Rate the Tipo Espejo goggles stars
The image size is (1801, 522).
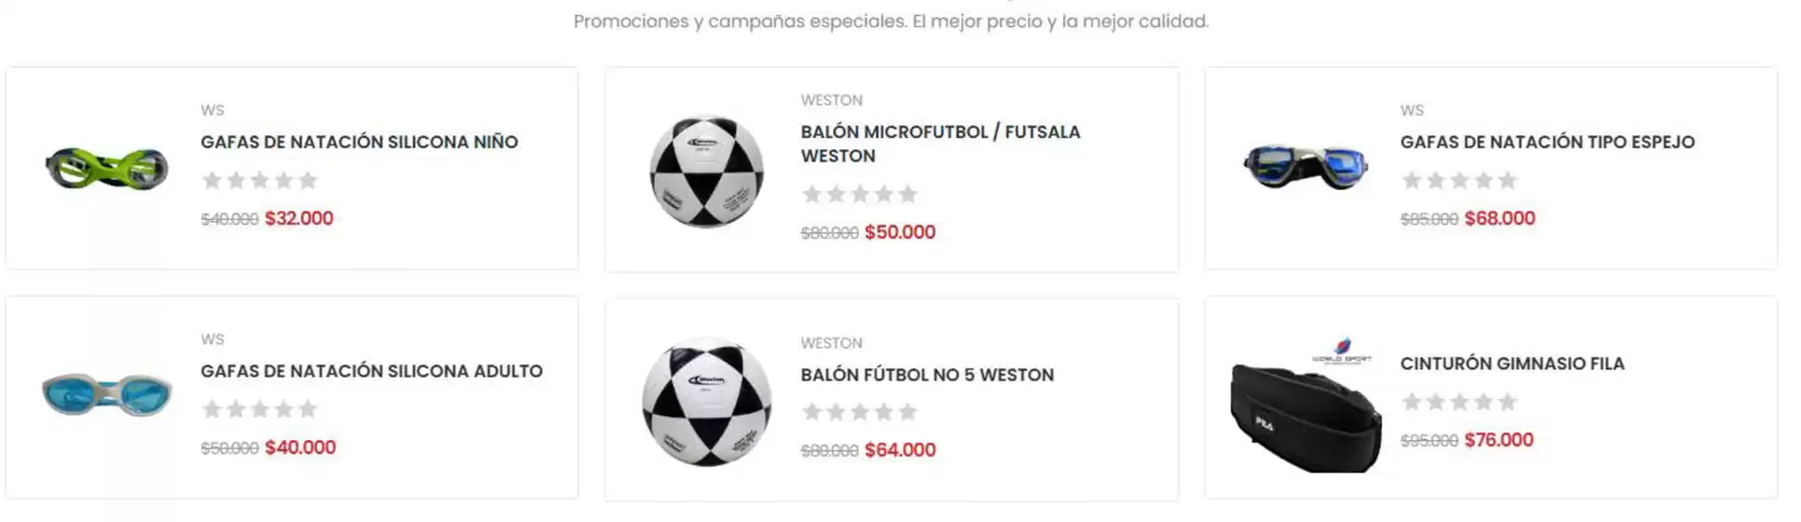[x=1459, y=180]
